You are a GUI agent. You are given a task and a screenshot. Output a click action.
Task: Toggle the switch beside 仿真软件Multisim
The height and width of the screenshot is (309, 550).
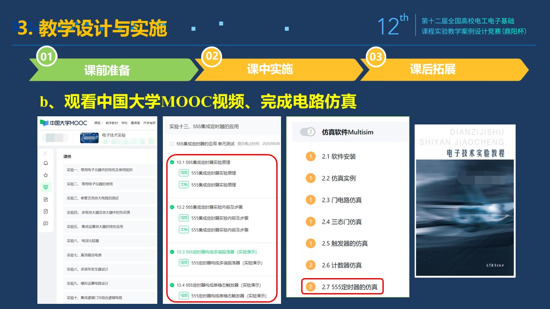coord(308,132)
